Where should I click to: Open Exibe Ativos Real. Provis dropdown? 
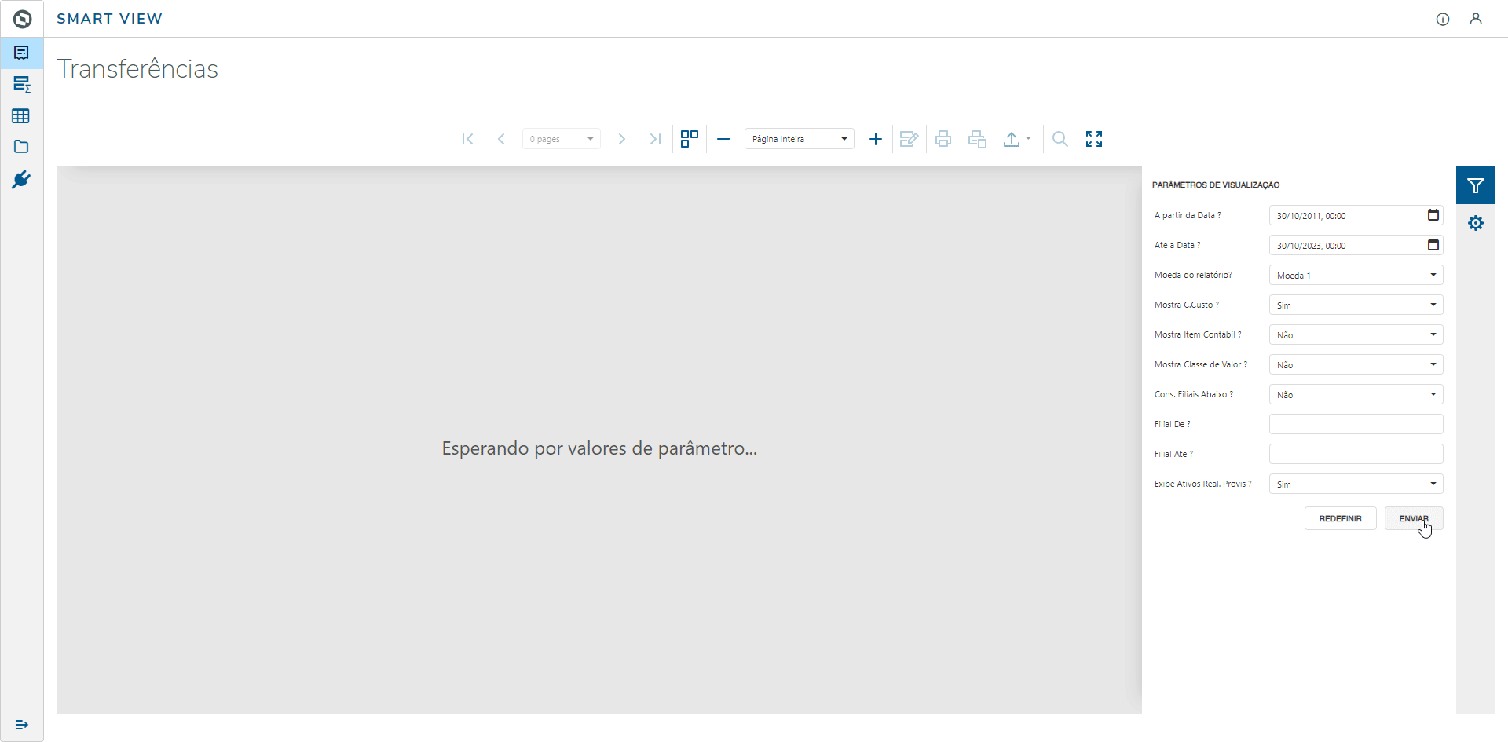coord(1356,484)
